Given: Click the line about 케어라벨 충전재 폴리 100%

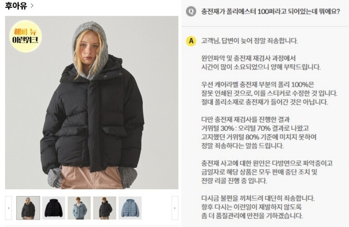Looking at the screenshot, I should pos(258,85).
